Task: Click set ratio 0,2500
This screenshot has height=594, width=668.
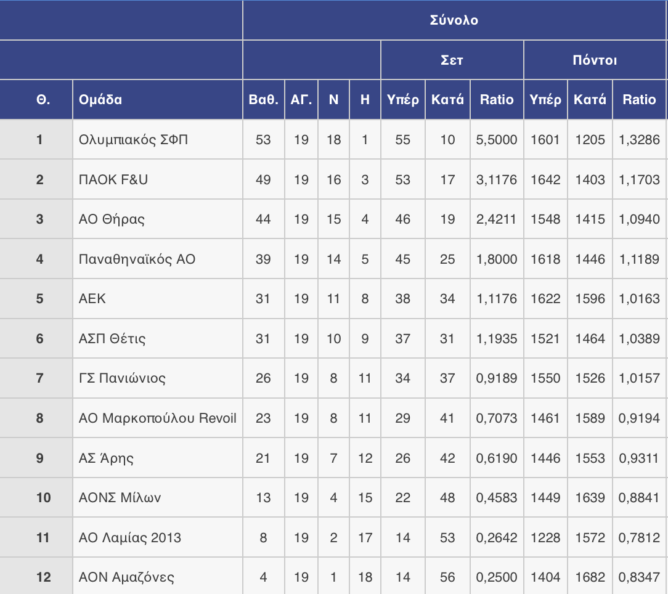Action: (x=497, y=577)
